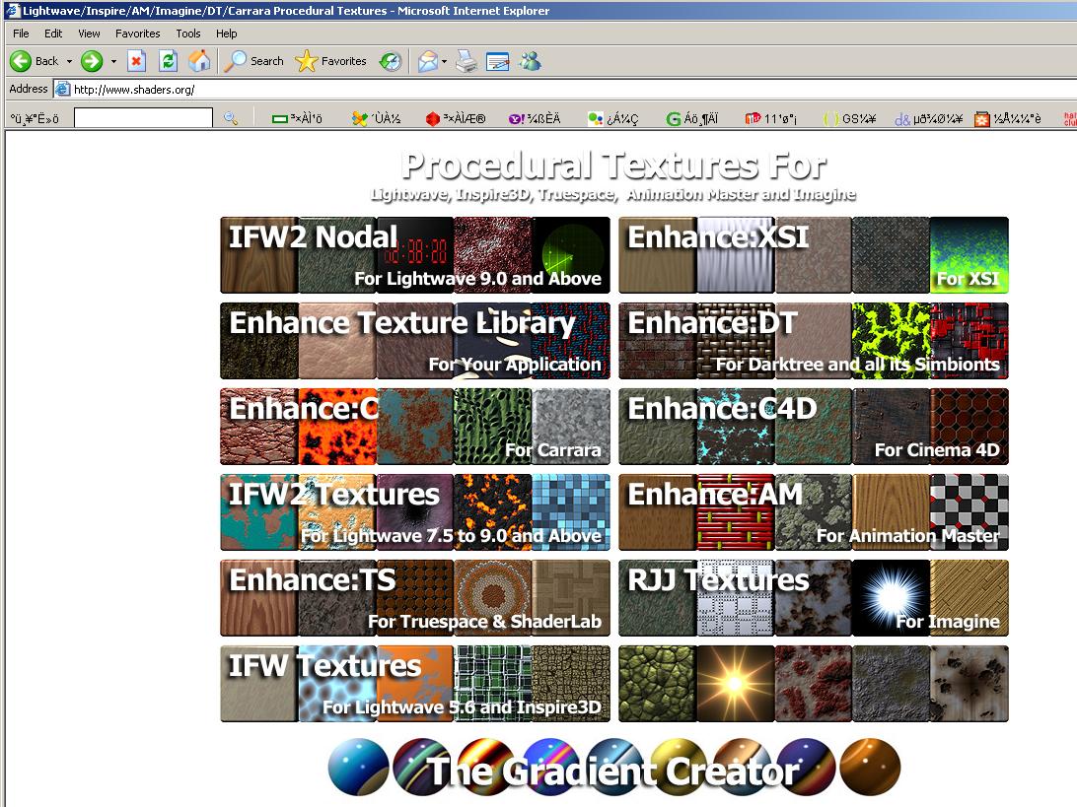Stop loading with the red X icon
The width and height of the screenshot is (1077, 807).
[137, 61]
